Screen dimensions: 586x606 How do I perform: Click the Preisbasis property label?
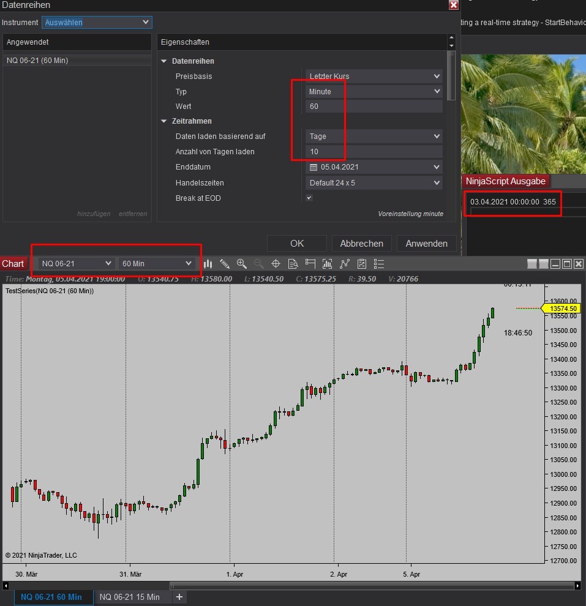(193, 76)
